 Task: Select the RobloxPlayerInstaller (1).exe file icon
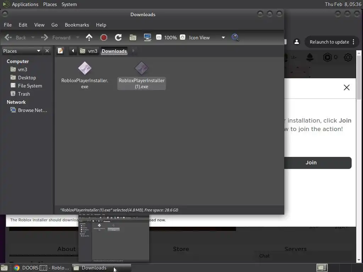[x=141, y=68]
